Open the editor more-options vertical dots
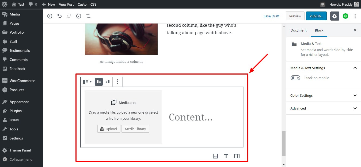 point(355,16)
